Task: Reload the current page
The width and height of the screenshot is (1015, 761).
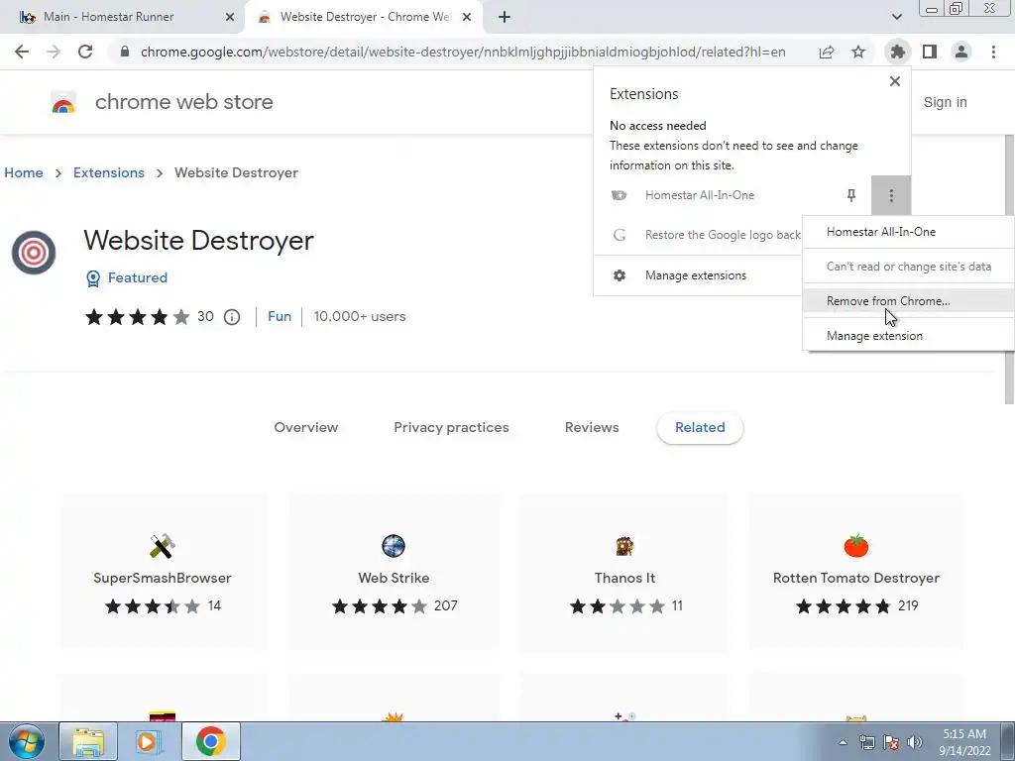Action: click(x=85, y=52)
